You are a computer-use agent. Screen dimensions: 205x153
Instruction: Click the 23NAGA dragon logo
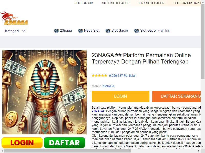pos(14,18)
